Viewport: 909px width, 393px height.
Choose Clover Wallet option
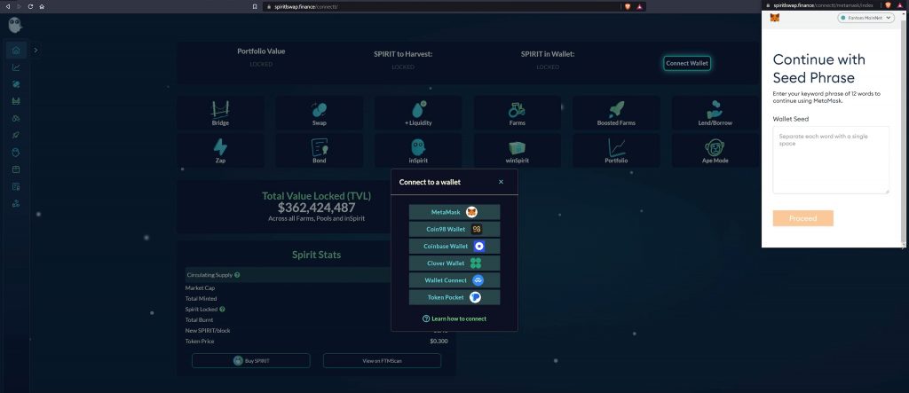point(454,263)
